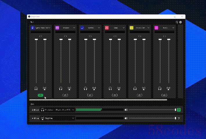Open effects on the System channel
Screen dimensions: 206x139
(x=90, y=95)
